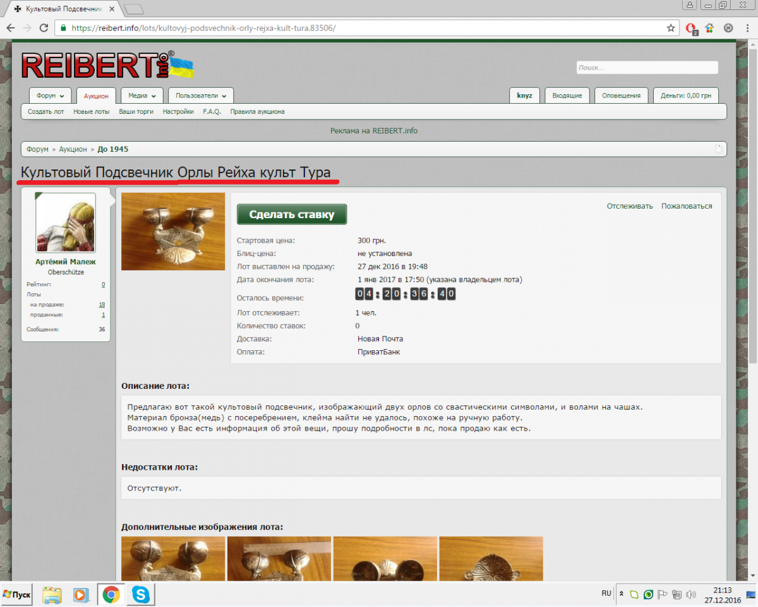The width and height of the screenshot is (758, 607).
Task: Open the Входящие inbox
Action: [567, 95]
